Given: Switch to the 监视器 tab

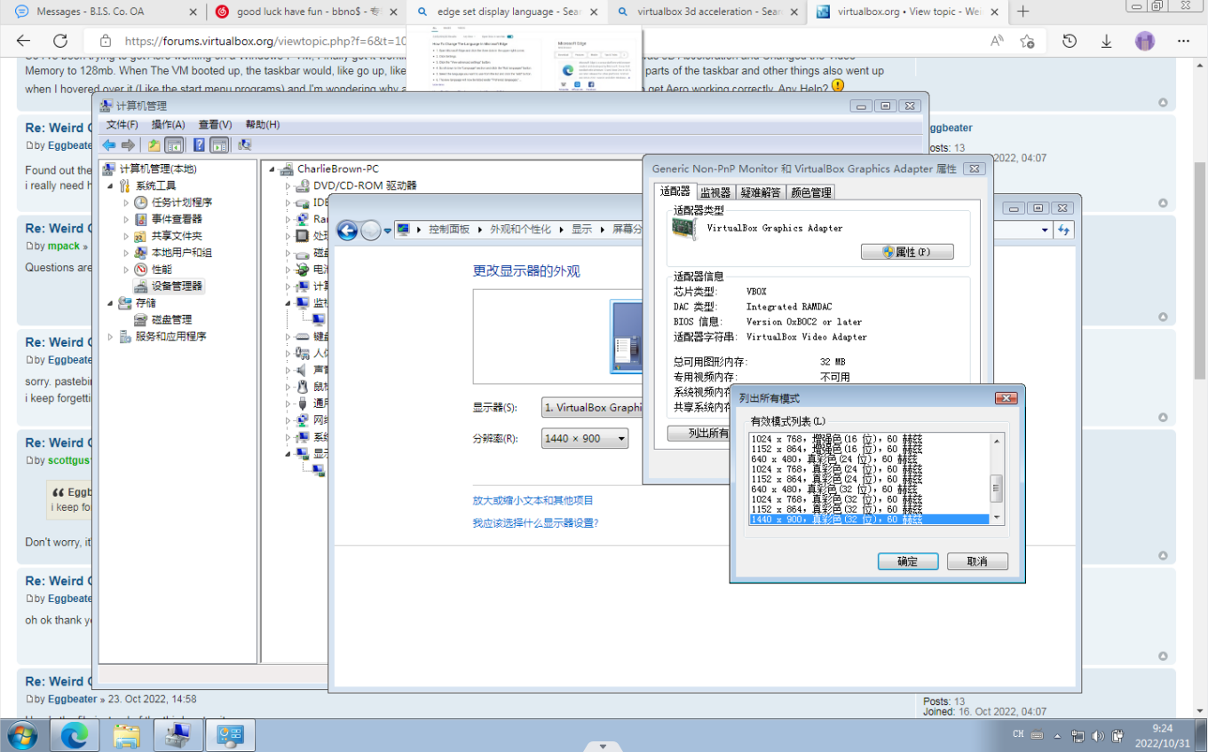Looking at the screenshot, I should (715, 192).
